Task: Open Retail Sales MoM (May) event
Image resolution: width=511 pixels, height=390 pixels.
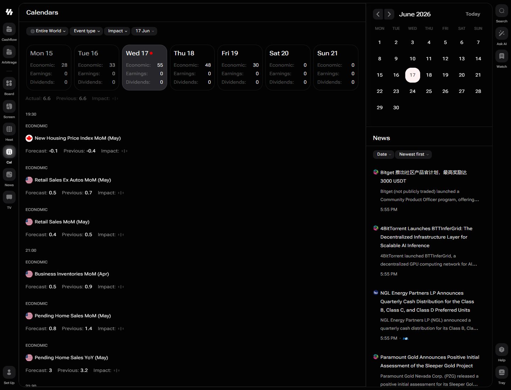Action: 62,222
